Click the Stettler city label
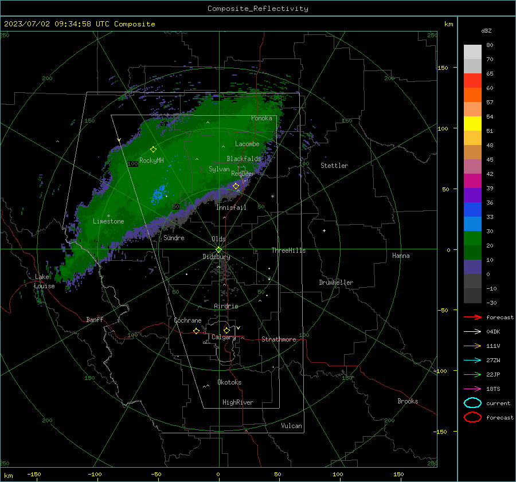The width and height of the screenshot is (516, 482). 334,166
